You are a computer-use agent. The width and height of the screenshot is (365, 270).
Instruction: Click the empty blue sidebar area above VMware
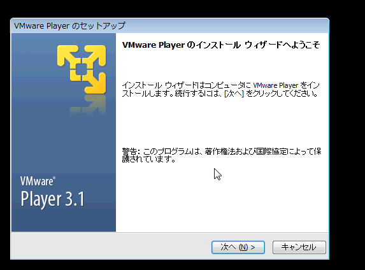pyautogui.click(x=63, y=145)
